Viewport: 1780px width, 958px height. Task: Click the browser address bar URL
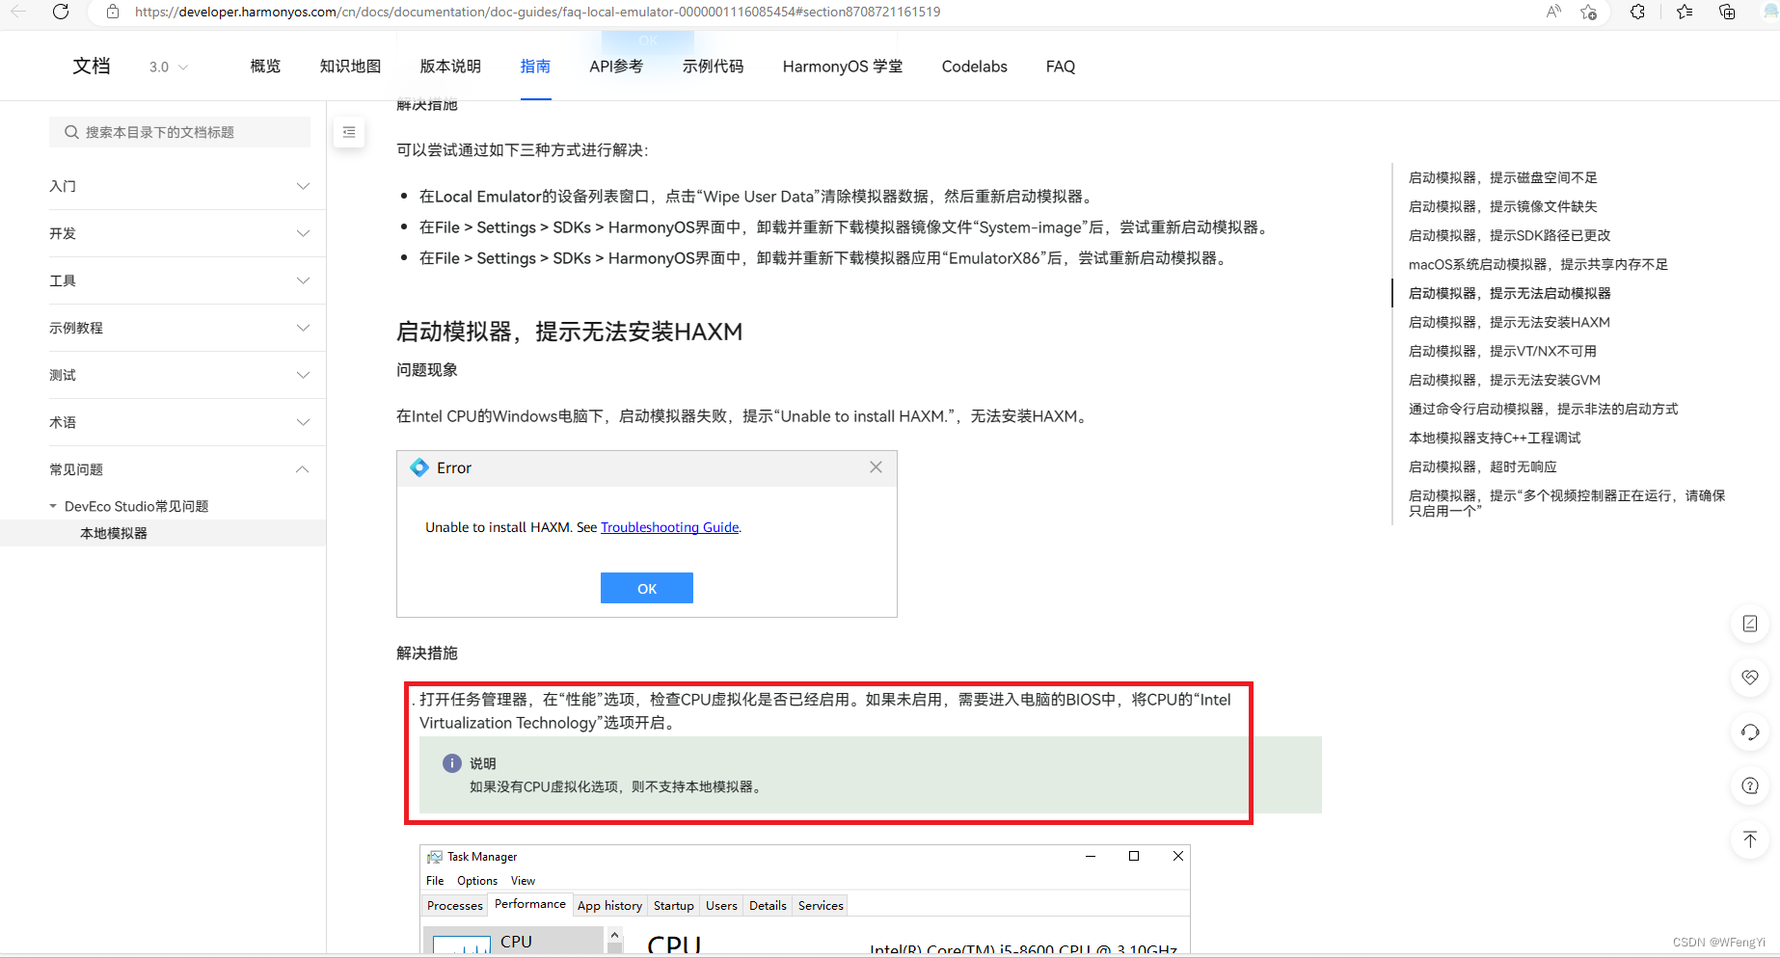coord(537,12)
